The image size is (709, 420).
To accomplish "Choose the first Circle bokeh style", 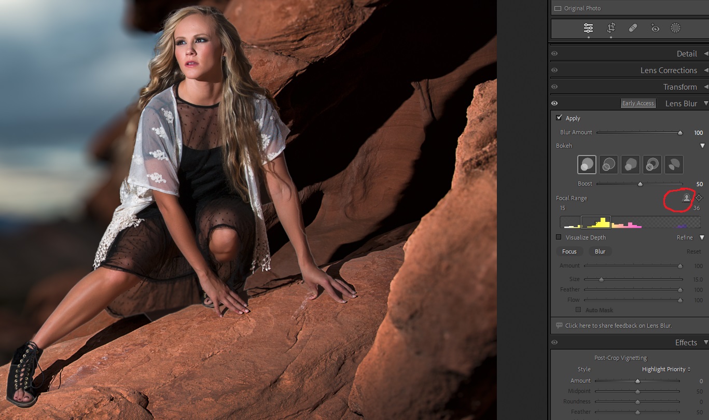I will (587, 165).
